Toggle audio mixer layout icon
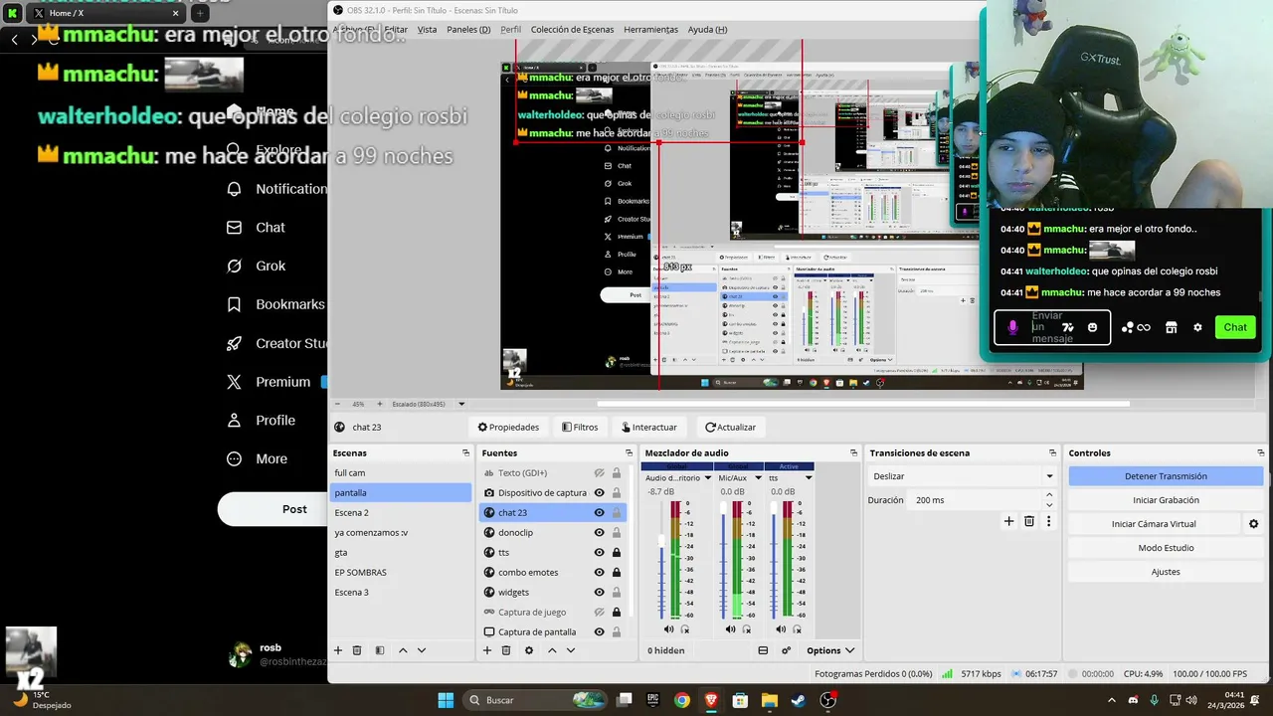The height and width of the screenshot is (716, 1273). click(763, 650)
